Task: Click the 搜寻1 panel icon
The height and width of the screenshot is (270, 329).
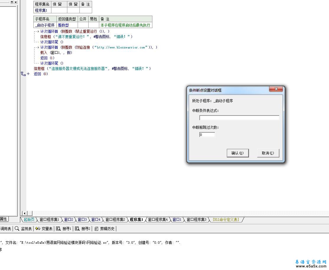Action: 58,229
